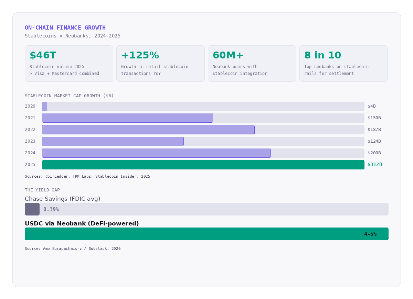This screenshot has height=299, width=413.
Task: Click the 2021 year label
Action: (30, 118)
